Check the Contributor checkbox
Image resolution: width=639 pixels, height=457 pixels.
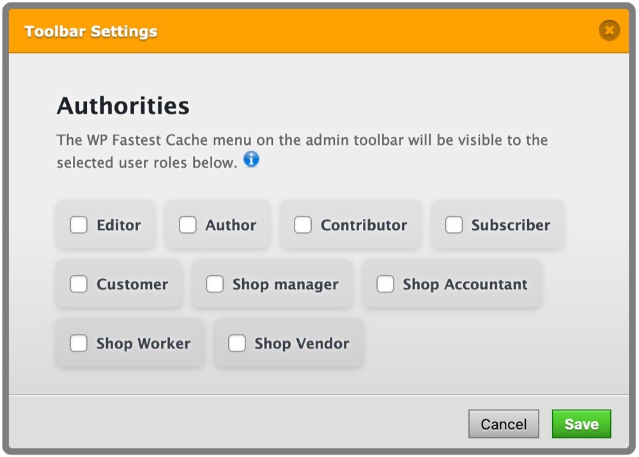click(303, 225)
